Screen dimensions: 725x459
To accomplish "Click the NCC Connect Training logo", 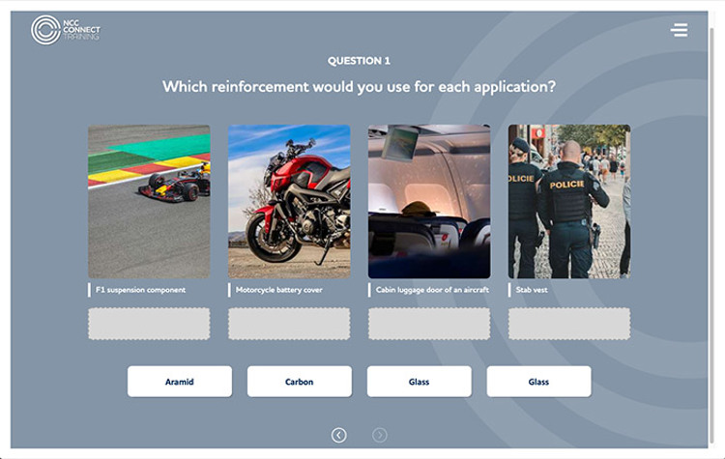I will [65, 30].
